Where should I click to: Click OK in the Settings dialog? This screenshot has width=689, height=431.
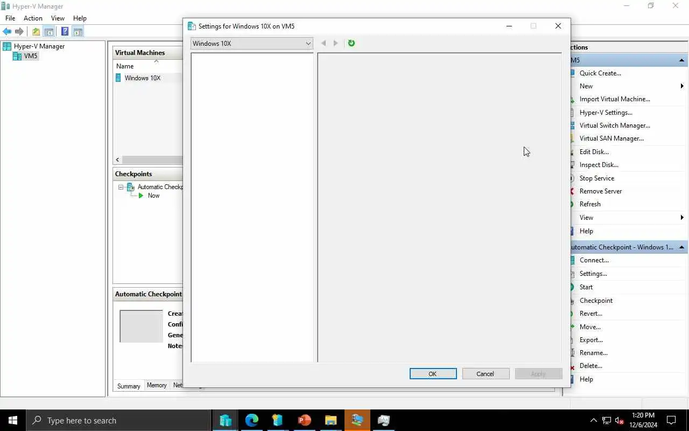pos(433,374)
